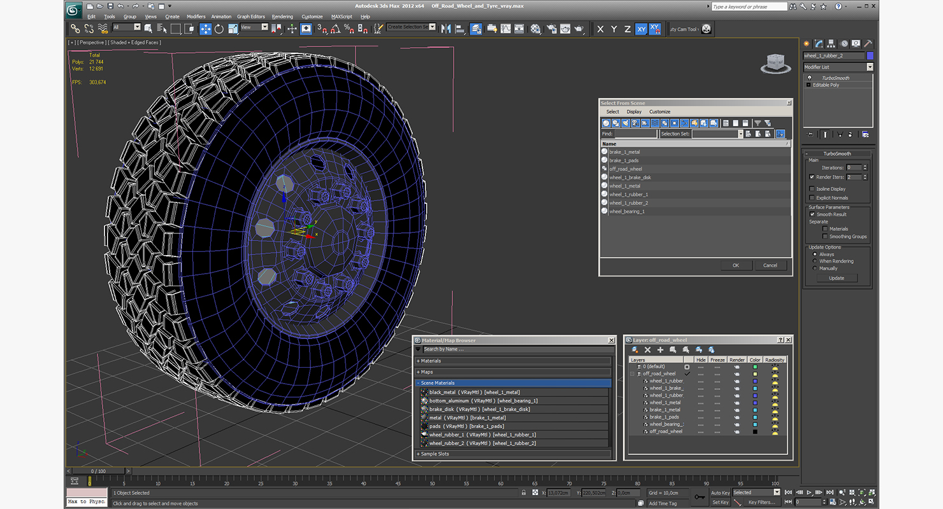Activate the Select and Move tool

tap(206, 29)
